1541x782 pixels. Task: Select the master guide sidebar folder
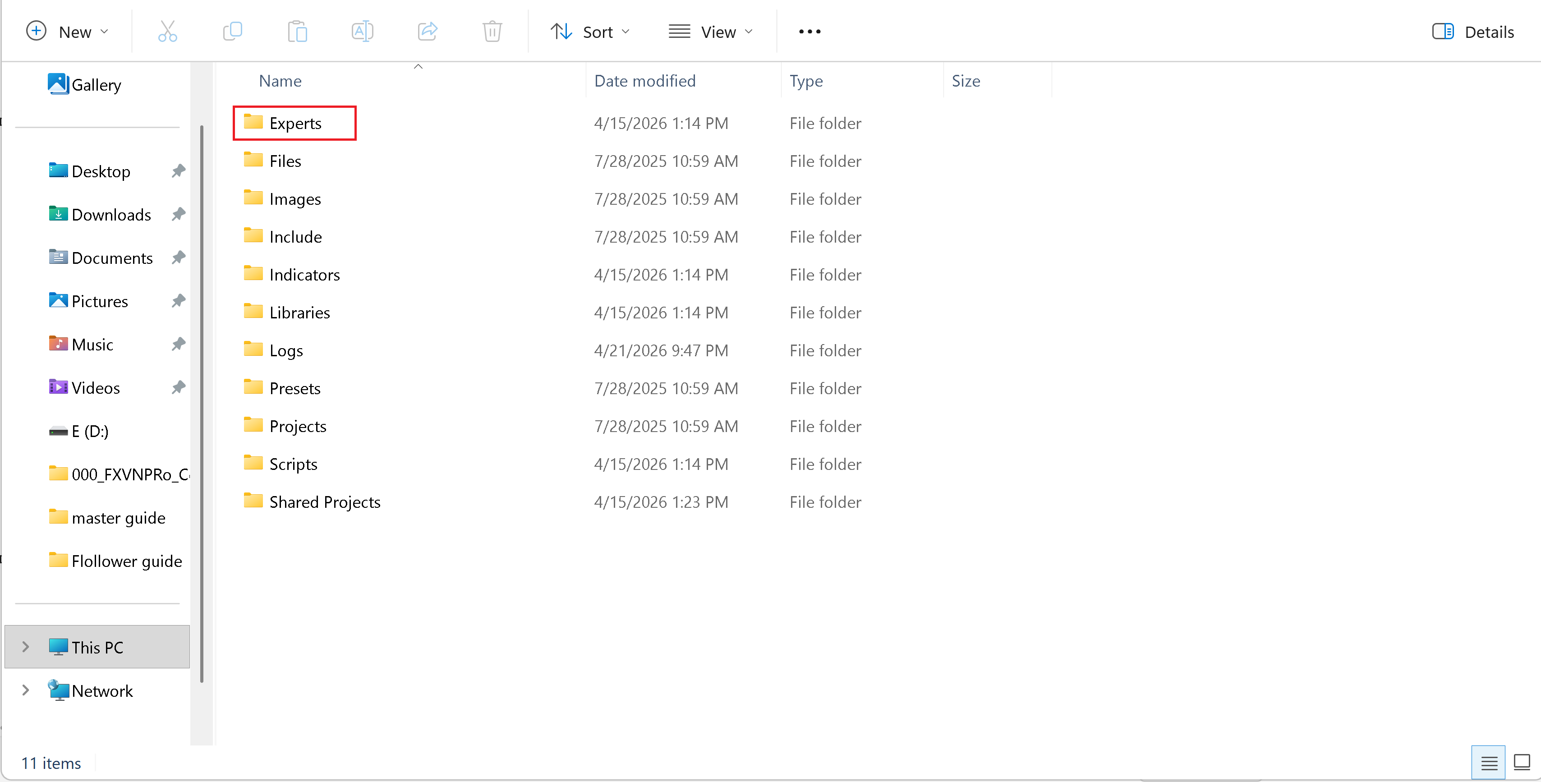pos(107,518)
